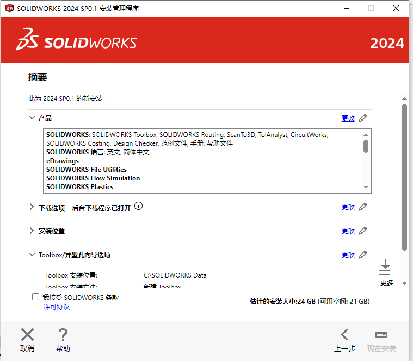
Task: Select SOLIDWORKS Plastics entry
Action: (x=80, y=187)
